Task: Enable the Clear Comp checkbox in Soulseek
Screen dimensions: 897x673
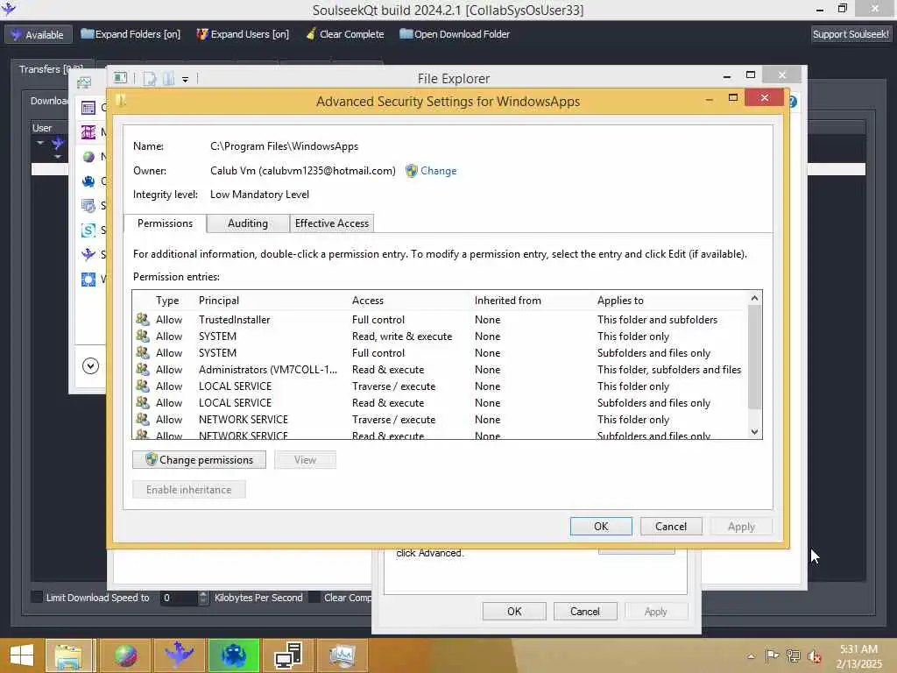Action: tap(314, 598)
